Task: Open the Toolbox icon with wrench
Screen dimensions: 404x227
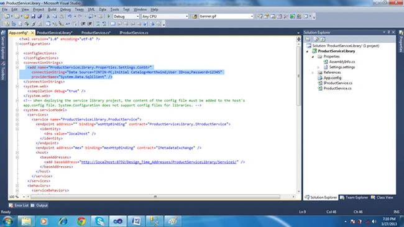Action: pyautogui.click(x=286, y=17)
